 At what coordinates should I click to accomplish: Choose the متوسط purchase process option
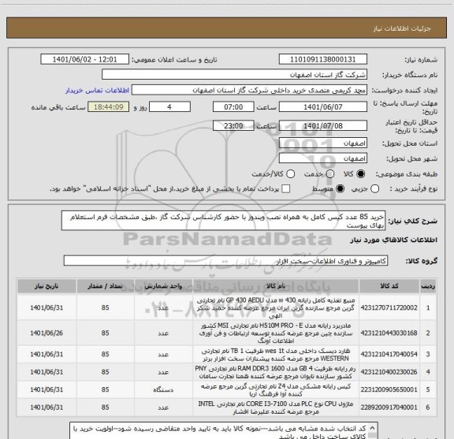(340, 189)
